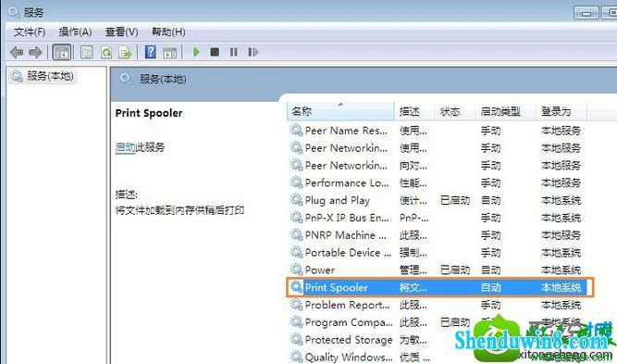617x364 pixels.
Task: Open the 操作(A) menu
Action: coord(75,31)
